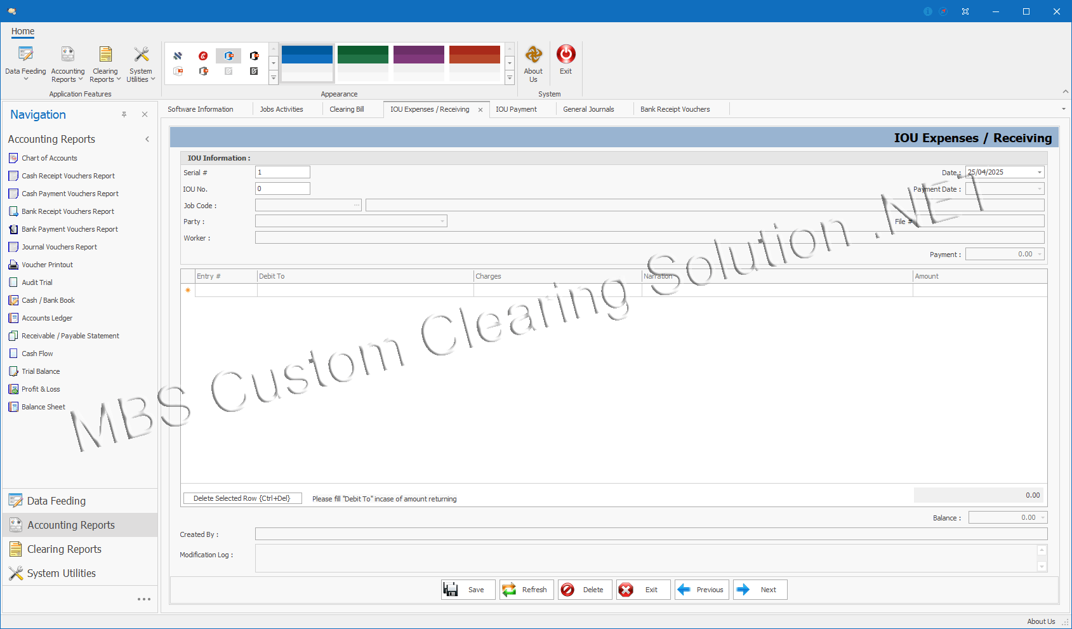Viewport: 1072px width, 629px height.
Task: Click the Previous record button
Action: point(701,590)
